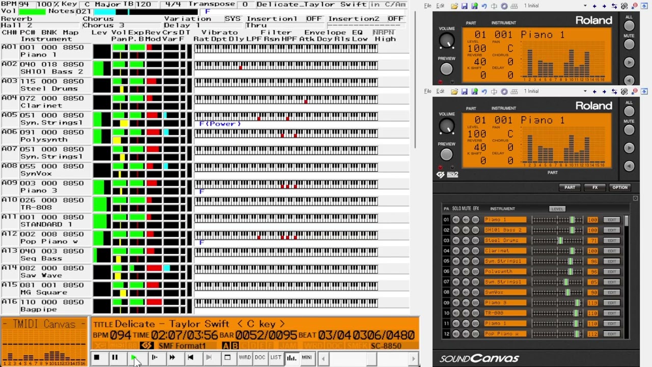Open File menu in upper Sound Canvas
The width and height of the screenshot is (652, 367).
[x=427, y=6]
